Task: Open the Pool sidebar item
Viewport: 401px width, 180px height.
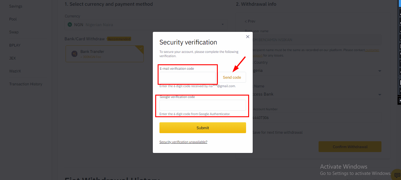Action: (13, 19)
